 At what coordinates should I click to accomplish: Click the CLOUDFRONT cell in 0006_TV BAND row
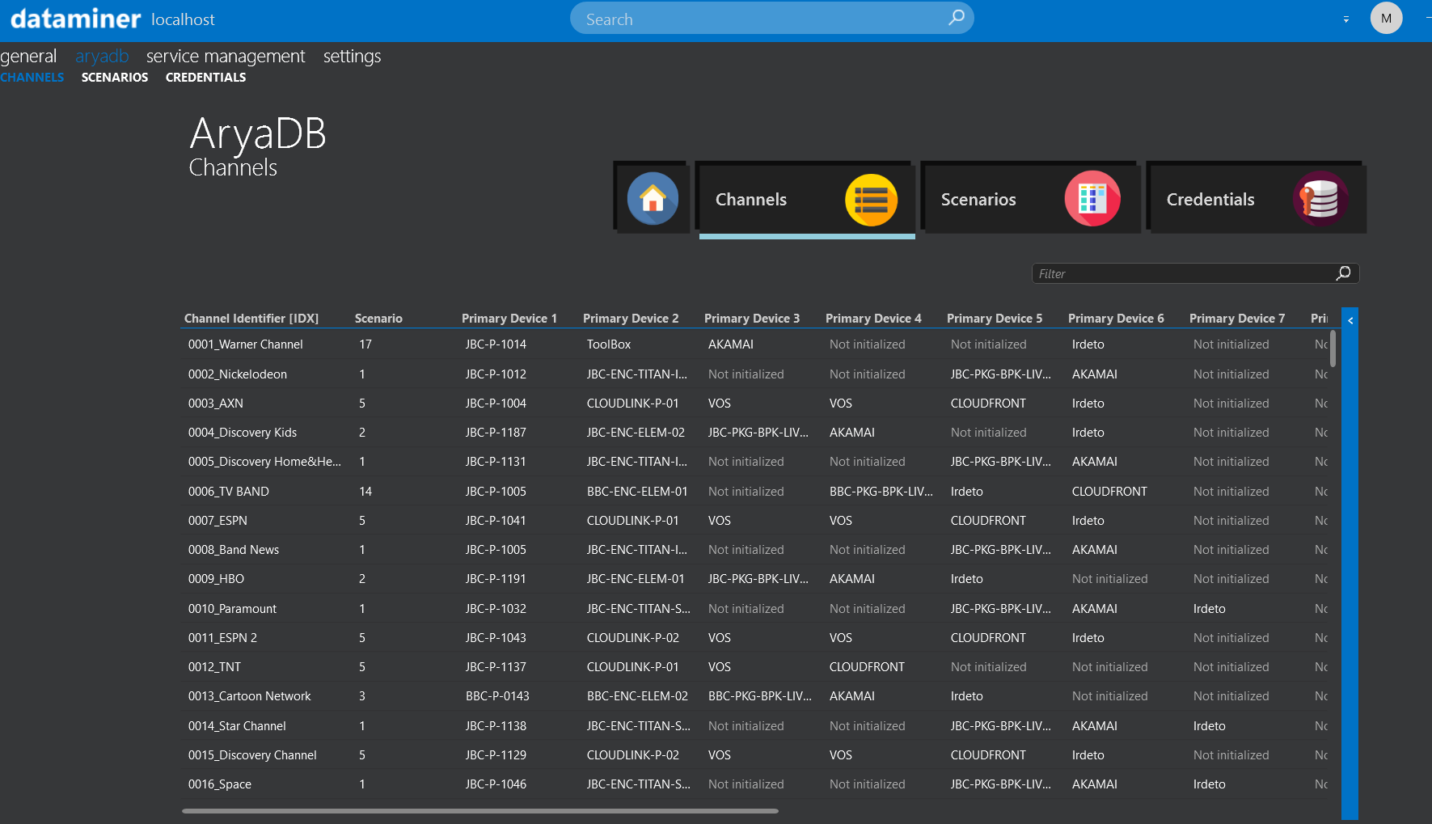[x=1109, y=492]
